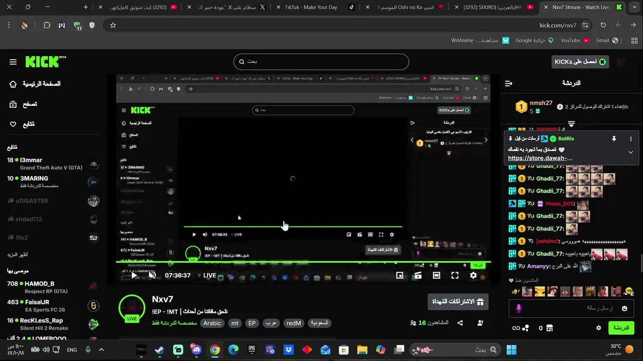
Task: Open the following section with heart icon
Action: coord(22,124)
